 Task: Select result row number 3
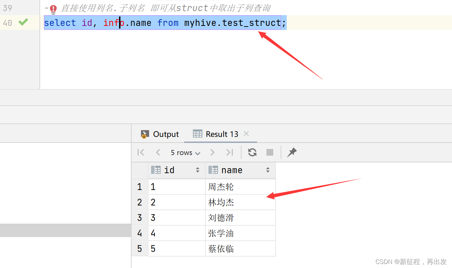(140, 218)
